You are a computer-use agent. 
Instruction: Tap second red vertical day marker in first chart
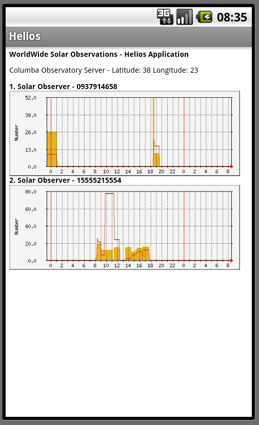[x=184, y=132]
